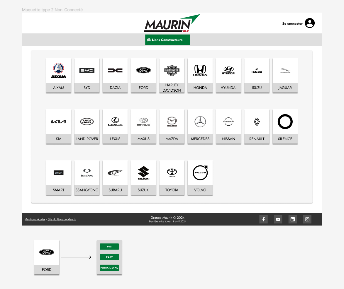Choose the Aixam brand card
Image resolution: width=344 pixels, height=289 pixels.
pos(59,75)
